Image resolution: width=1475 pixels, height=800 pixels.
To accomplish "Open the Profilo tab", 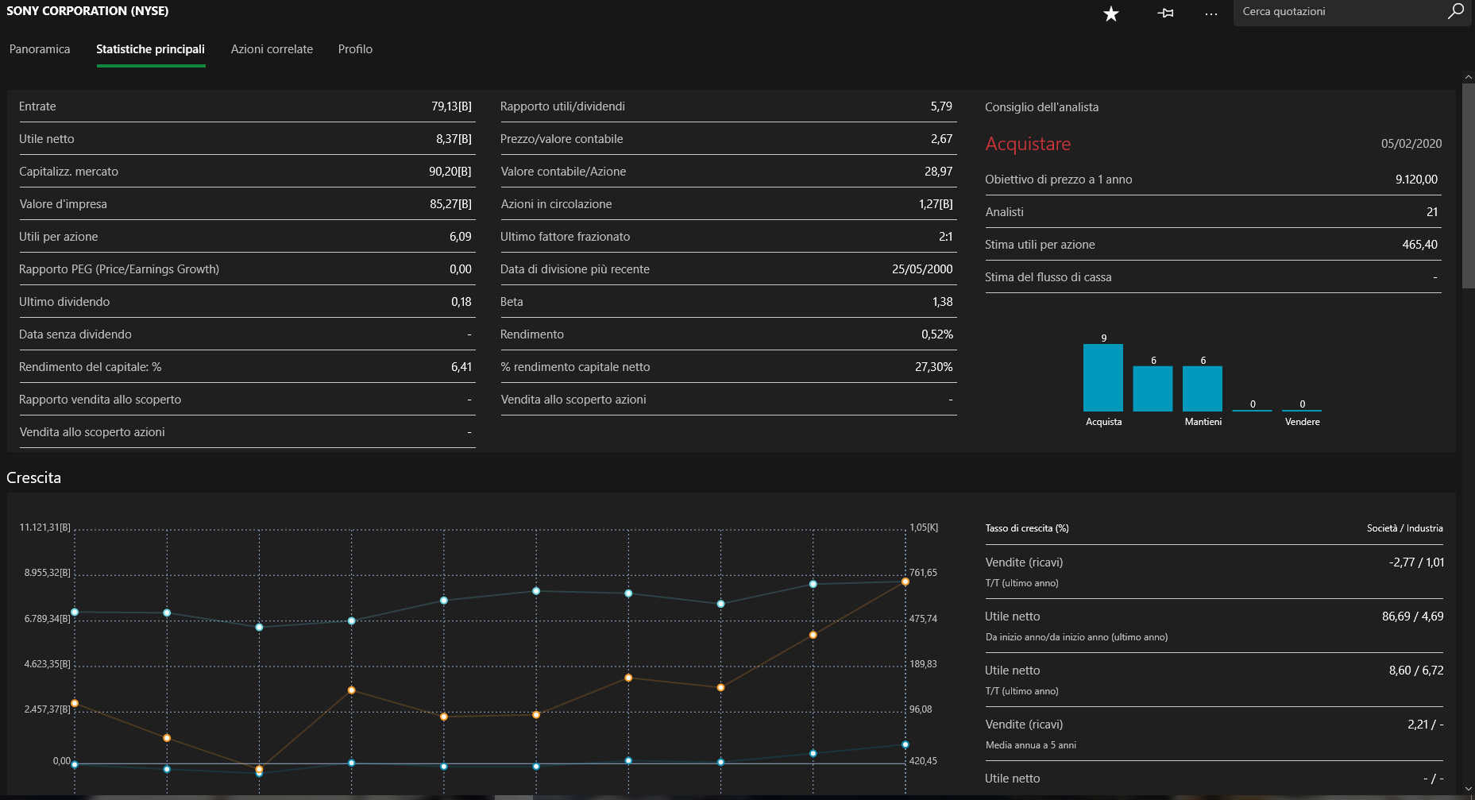I will click(355, 49).
